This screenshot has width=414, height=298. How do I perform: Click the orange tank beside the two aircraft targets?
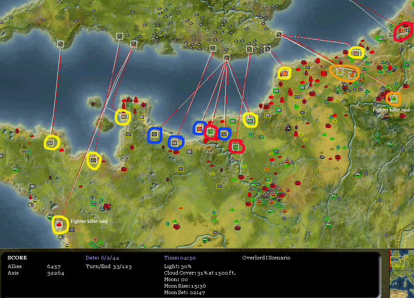tap(361, 79)
